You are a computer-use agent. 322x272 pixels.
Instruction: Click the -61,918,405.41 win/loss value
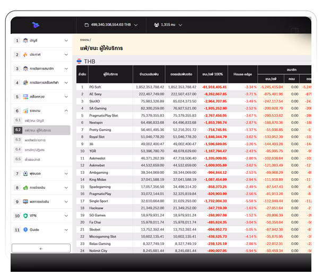(x=214, y=87)
